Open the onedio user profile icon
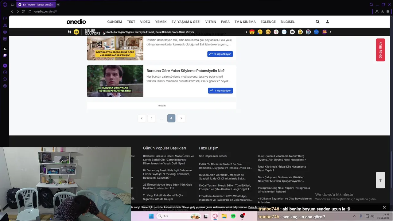 pyautogui.click(x=327, y=22)
